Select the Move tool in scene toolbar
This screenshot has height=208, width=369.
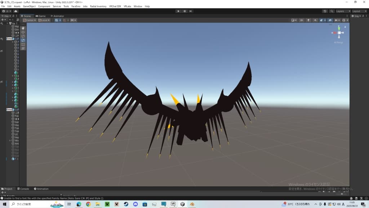23,32
